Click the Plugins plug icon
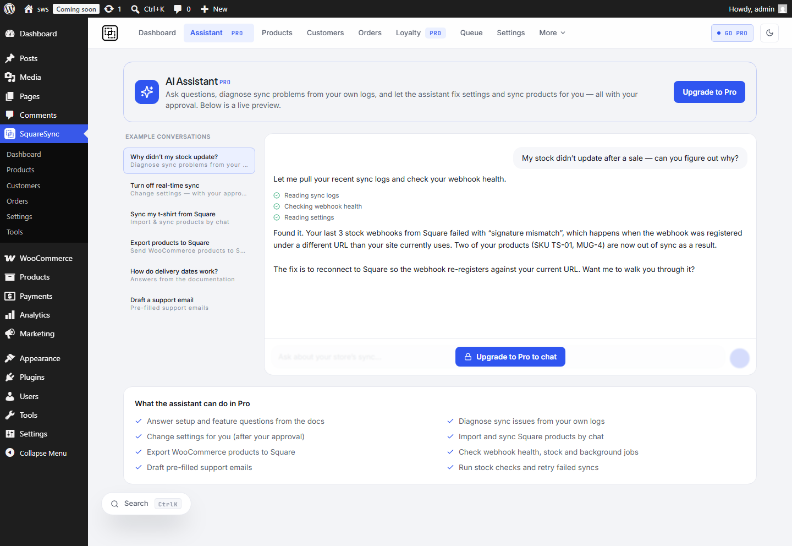The image size is (792, 546). click(10, 377)
